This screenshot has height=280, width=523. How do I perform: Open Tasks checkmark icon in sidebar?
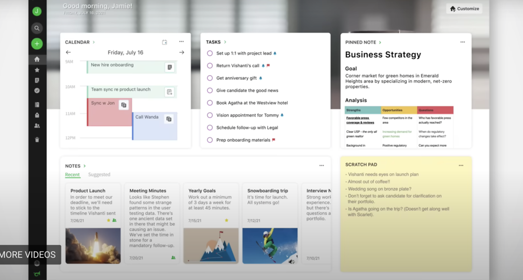[37, 90]
